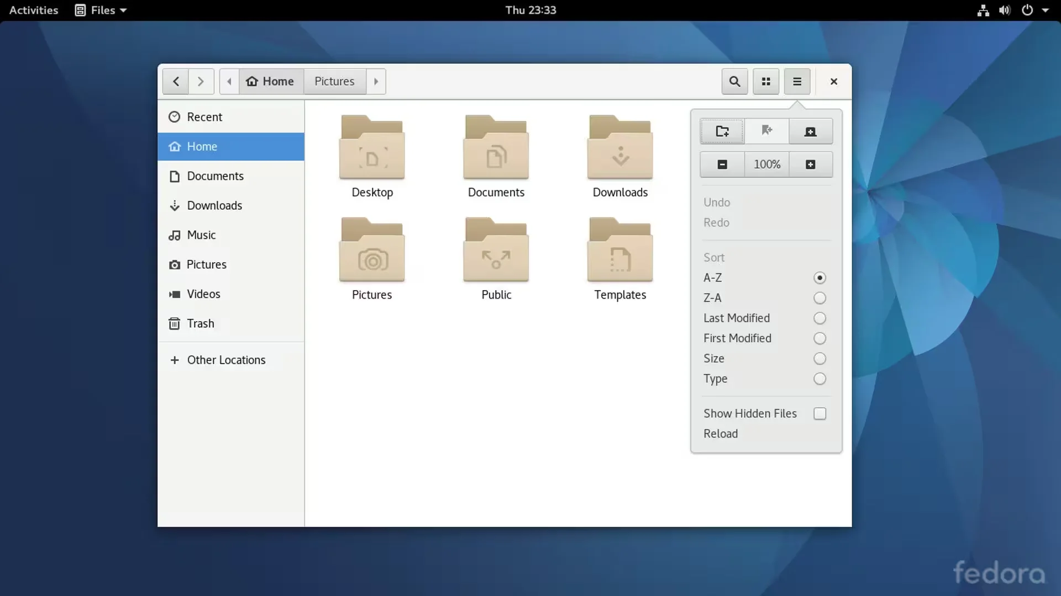Viewport: 1061px width, 596px height.
Task: Click the search magnifier icon
Action: tap(734, 82)
